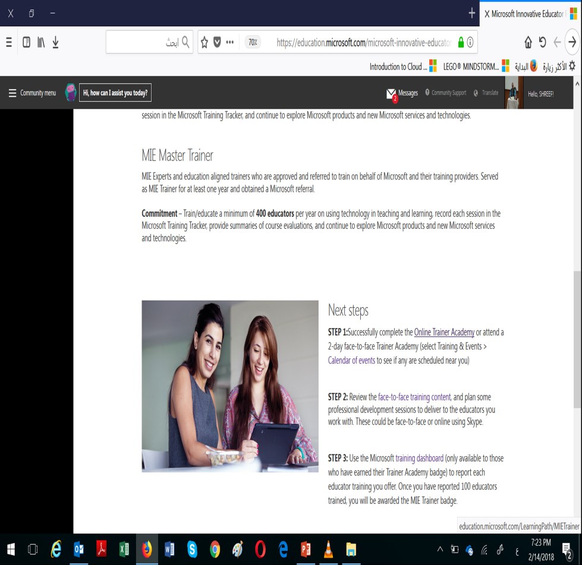Launch Google Chrome from the taskbar
Screen dimensions: 582x565
[215, 550]
